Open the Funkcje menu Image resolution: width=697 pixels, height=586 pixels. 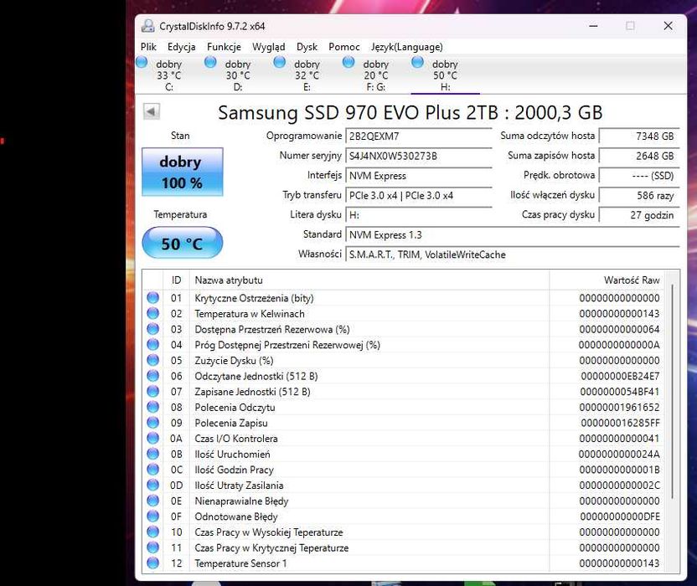click(224, 47)
